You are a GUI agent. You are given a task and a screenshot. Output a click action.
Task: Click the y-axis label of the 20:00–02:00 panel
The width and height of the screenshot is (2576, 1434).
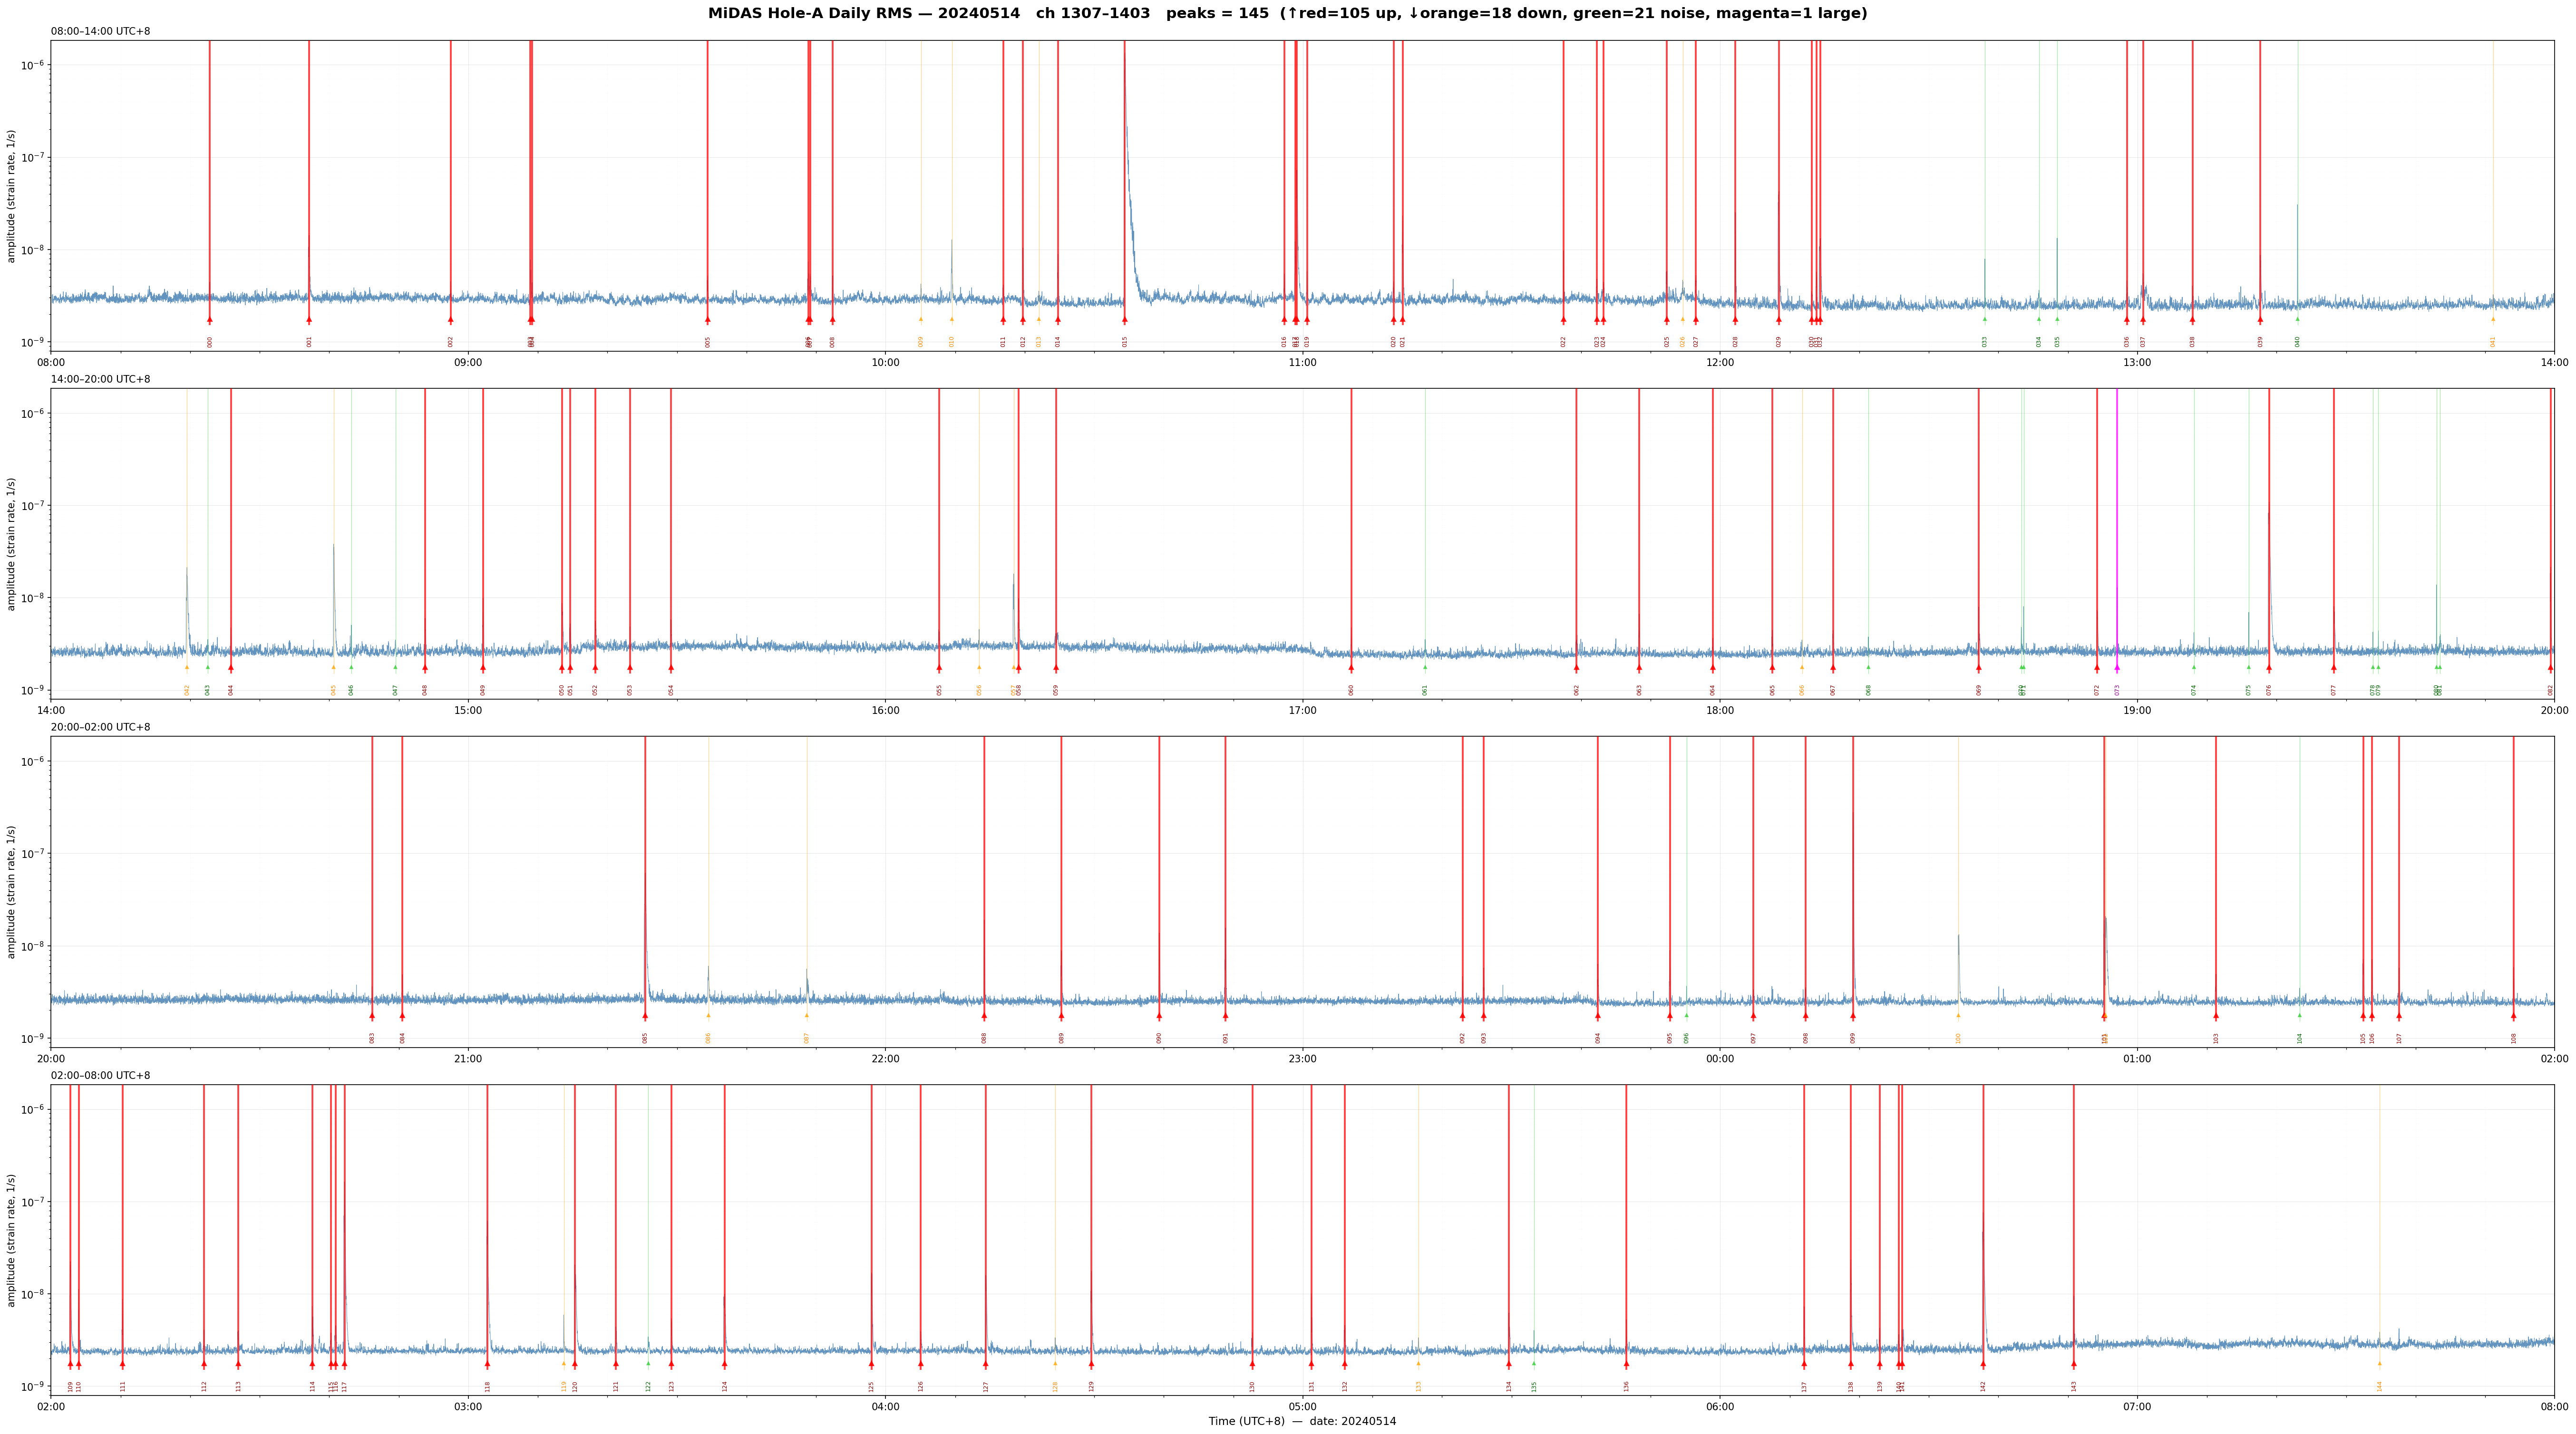(12, 891)
